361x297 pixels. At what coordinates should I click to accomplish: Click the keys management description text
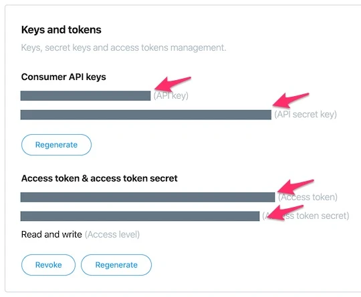pyautogui.click(x=124, y=48)
